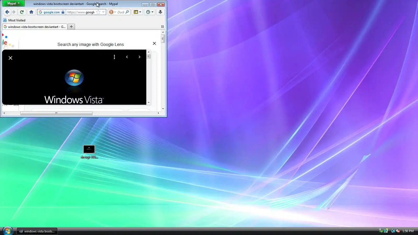Click the Mypal taskbar button
Screen dimensions: 418x235
coord(37,231)
